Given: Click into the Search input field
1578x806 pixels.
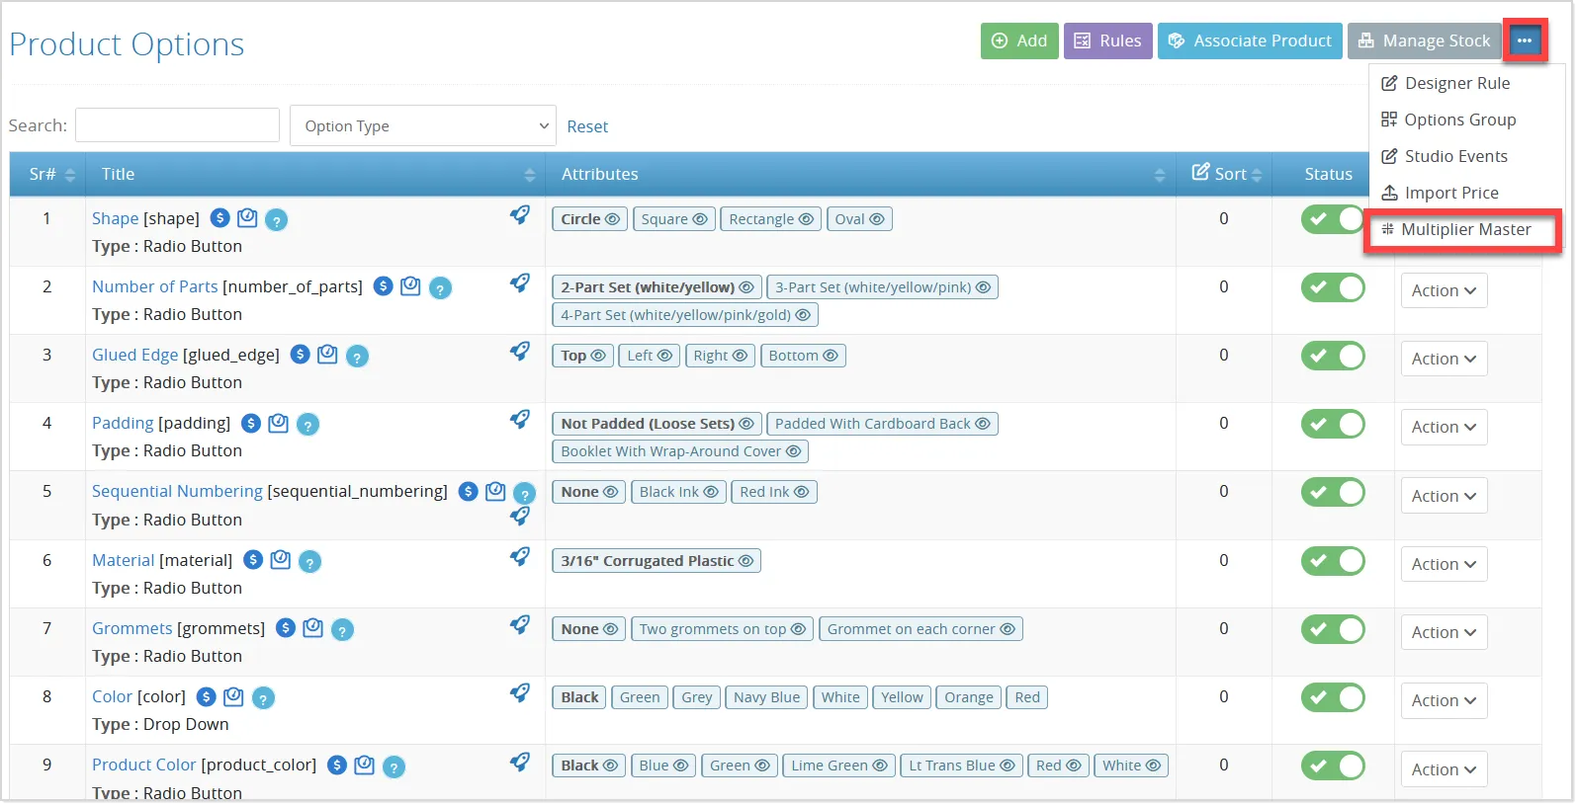Looking at the screenshot, I should (177, 125).
